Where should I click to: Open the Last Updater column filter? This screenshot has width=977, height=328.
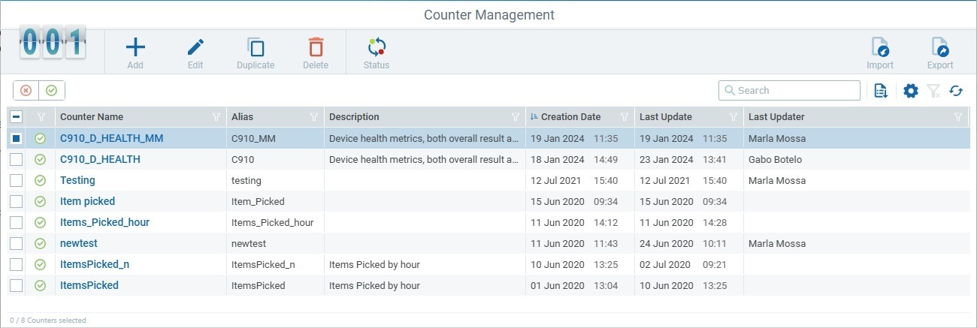pos(958,117)
